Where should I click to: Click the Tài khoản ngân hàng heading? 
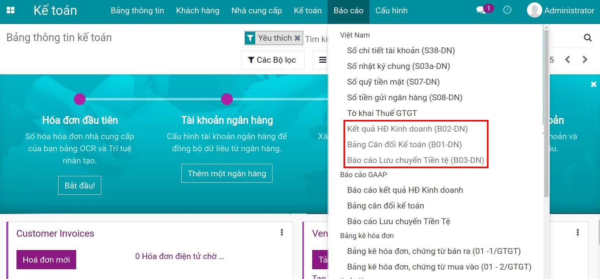(x=227, y=120)
